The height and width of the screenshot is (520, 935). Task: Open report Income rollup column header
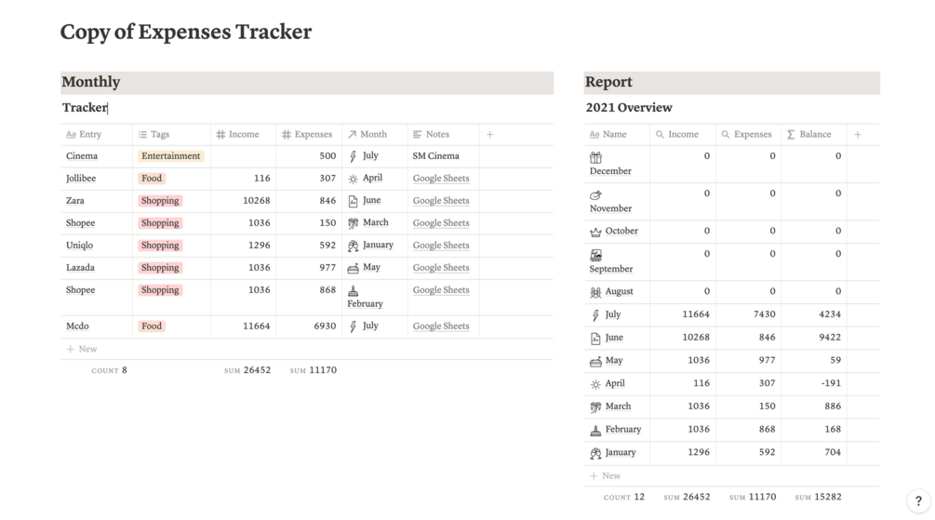point(683,135)
